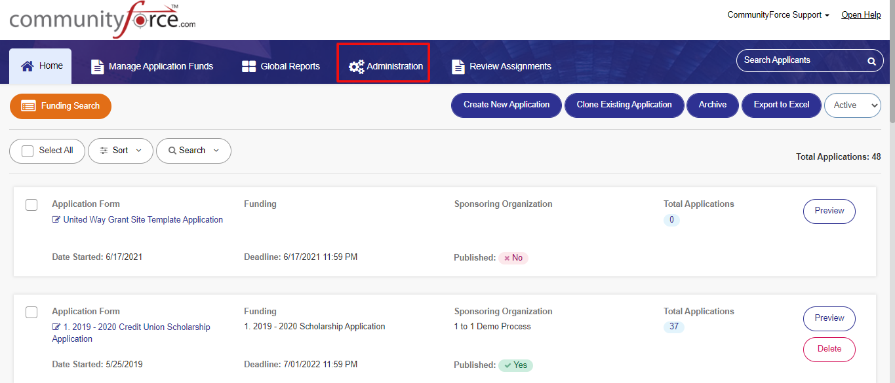Preview the United Way Grant template application

tap(829, 211)
